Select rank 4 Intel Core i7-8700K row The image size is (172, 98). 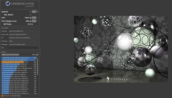19,64
